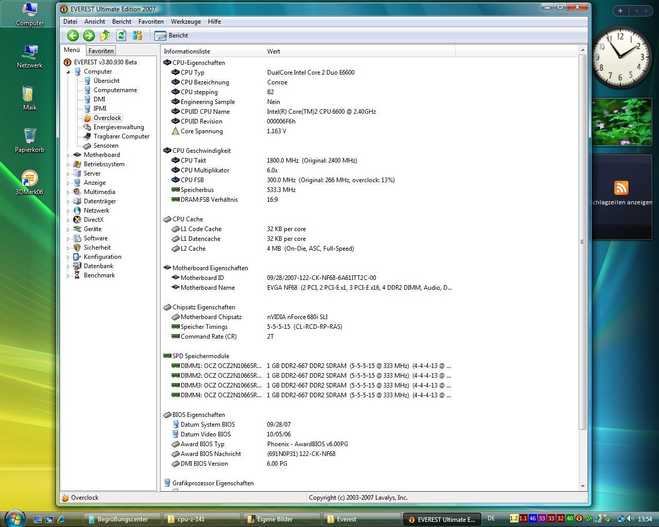
Task: Switch to the Menü tab
Action: [72, 50]
